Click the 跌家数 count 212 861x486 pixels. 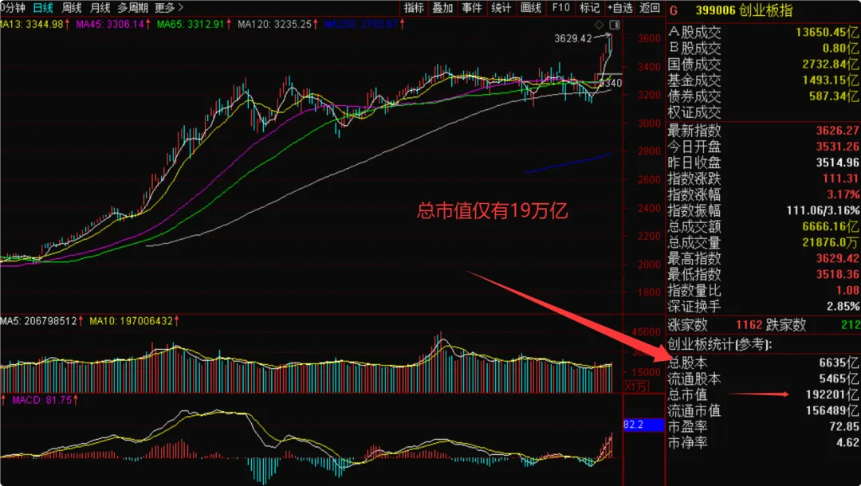850,324
